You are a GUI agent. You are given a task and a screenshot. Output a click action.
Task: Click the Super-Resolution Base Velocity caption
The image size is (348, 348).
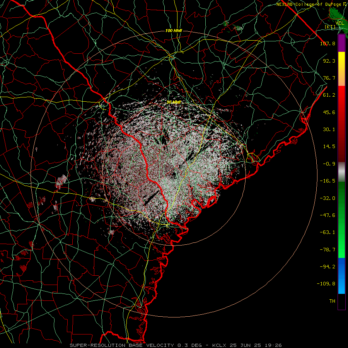point(176,345)
